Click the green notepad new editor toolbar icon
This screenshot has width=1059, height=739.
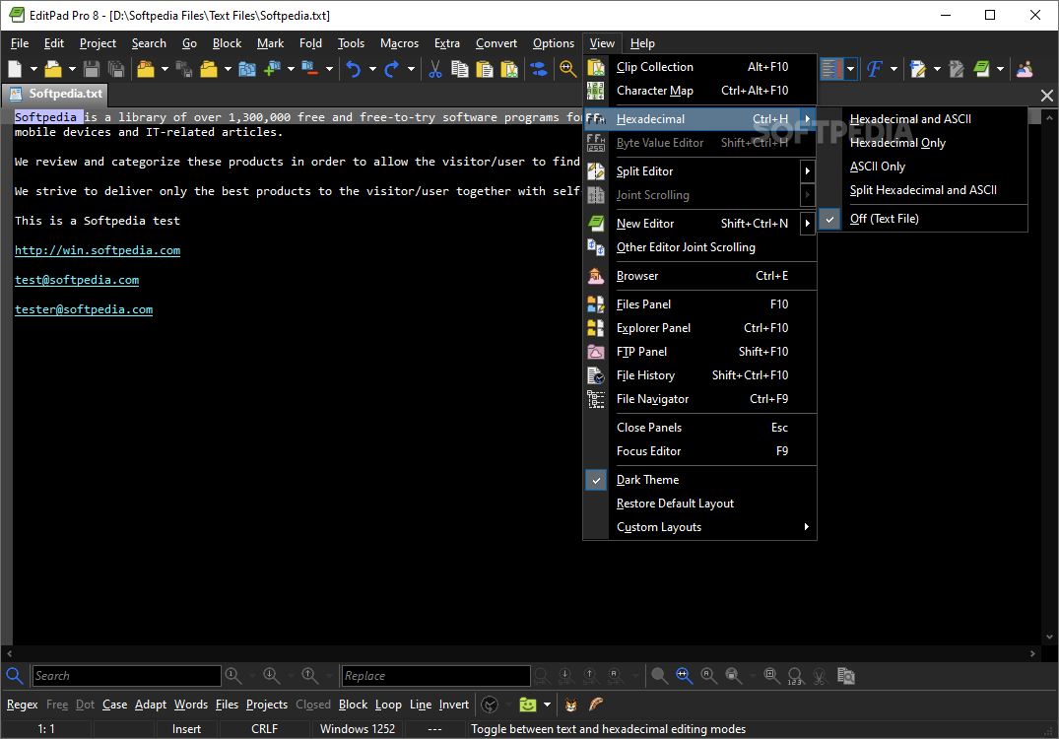pyautogui.click(x=981, y=69)
